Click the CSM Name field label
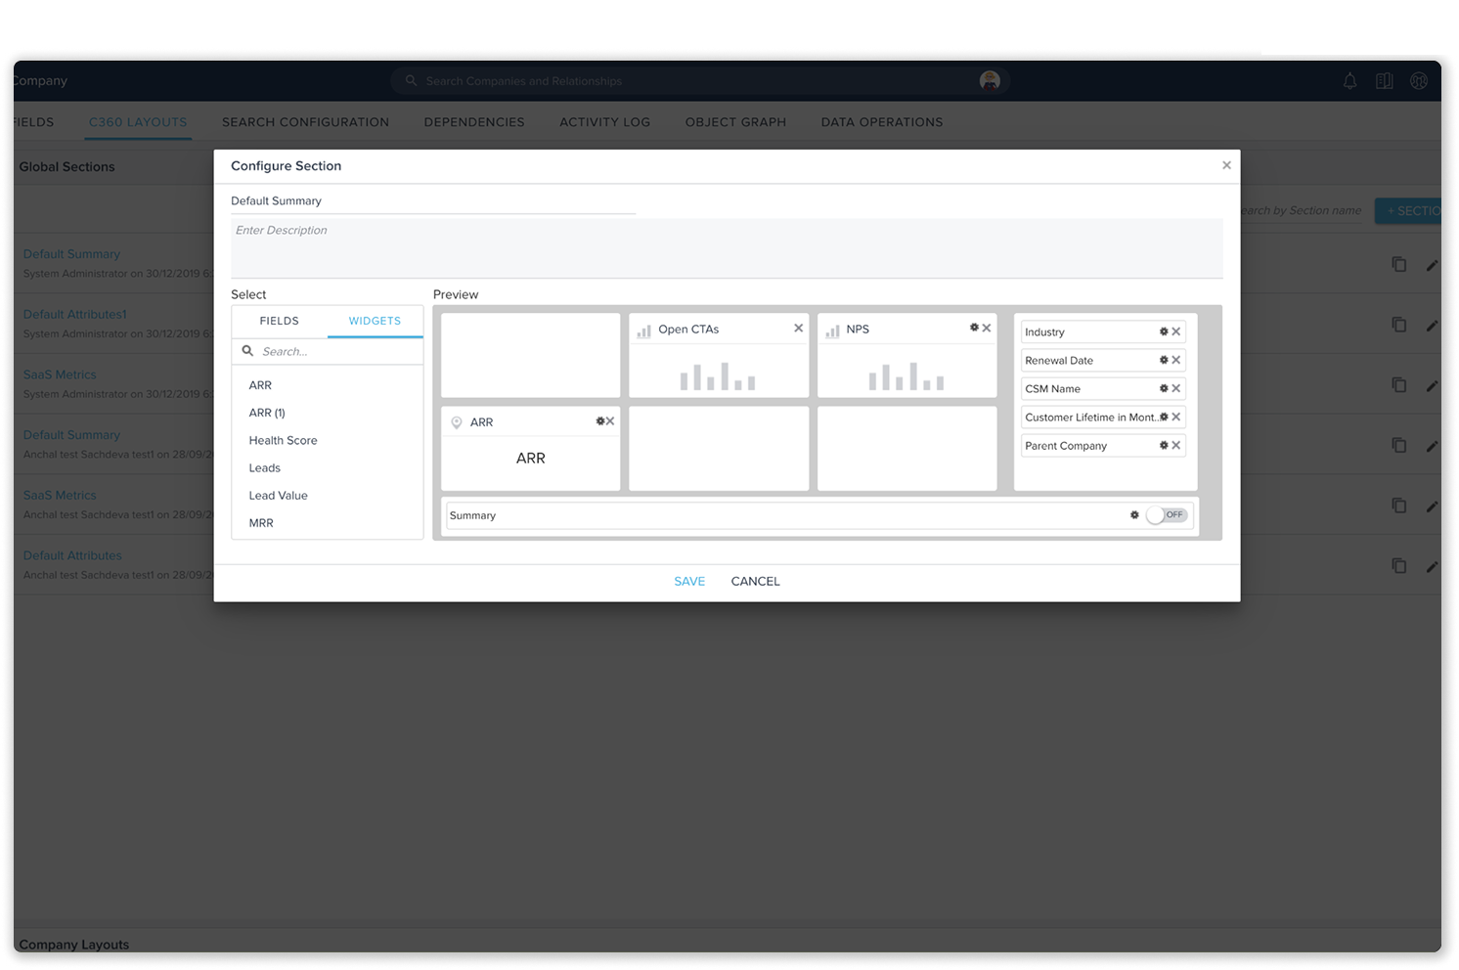This screenshot has width=1459, height=970. pos(1052,389)
